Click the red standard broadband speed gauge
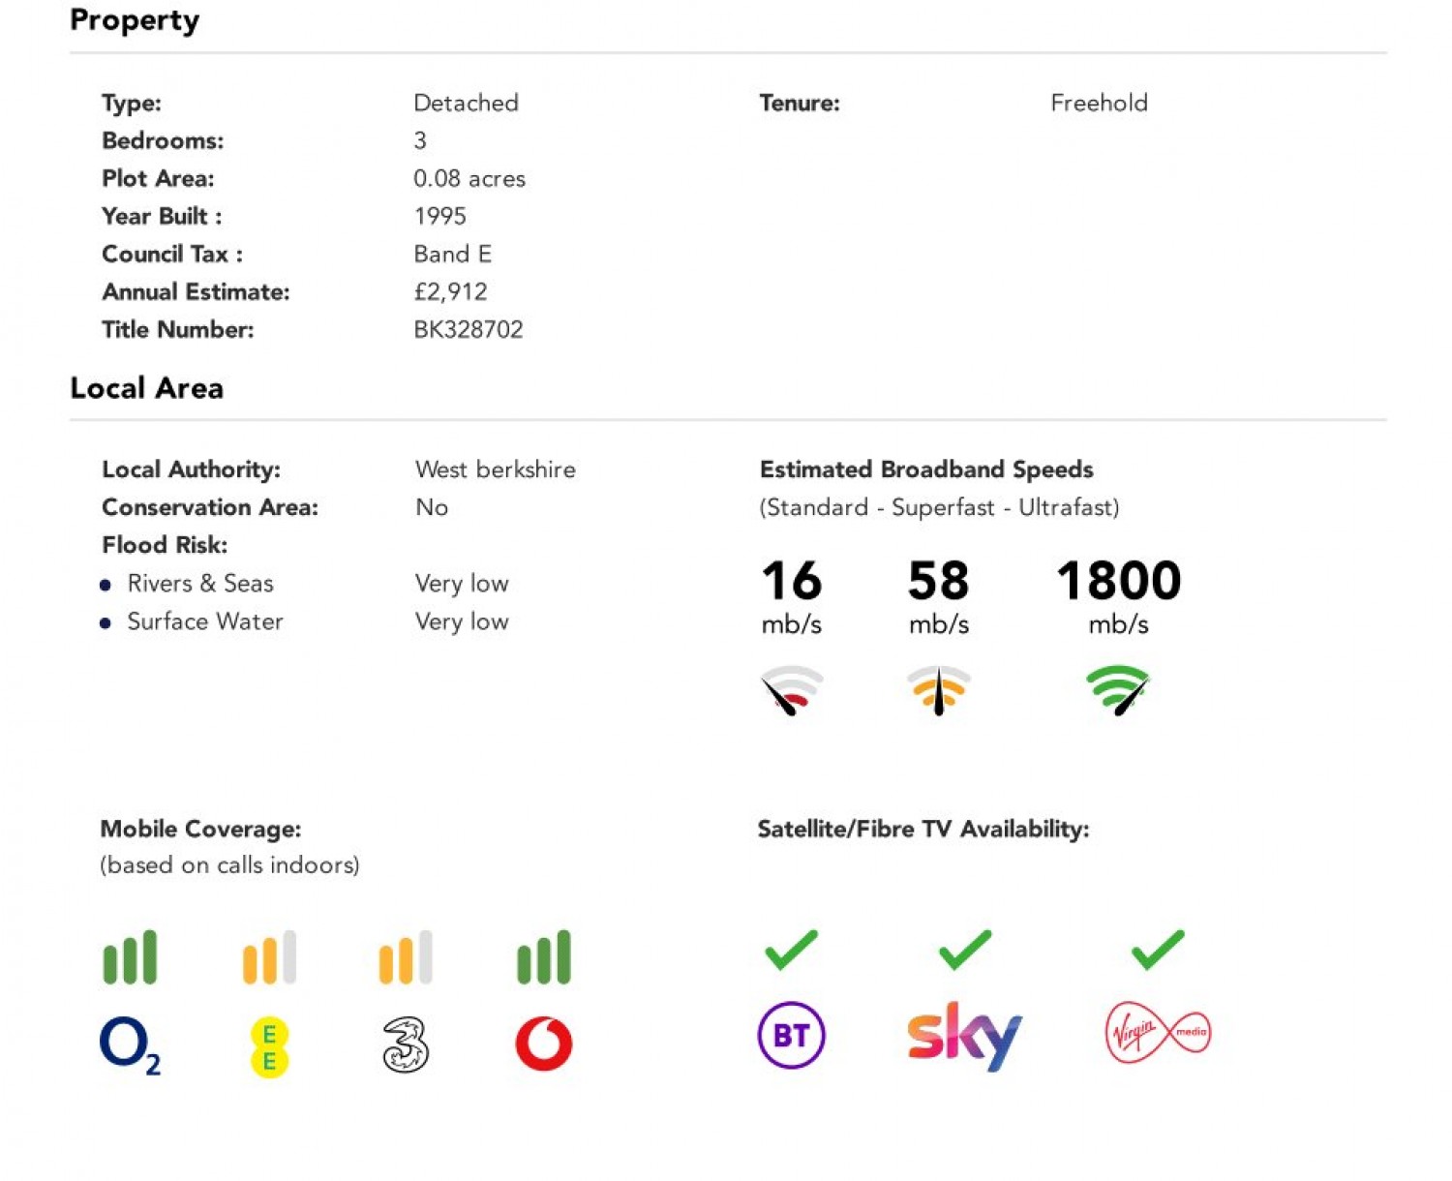 [792, 690]
